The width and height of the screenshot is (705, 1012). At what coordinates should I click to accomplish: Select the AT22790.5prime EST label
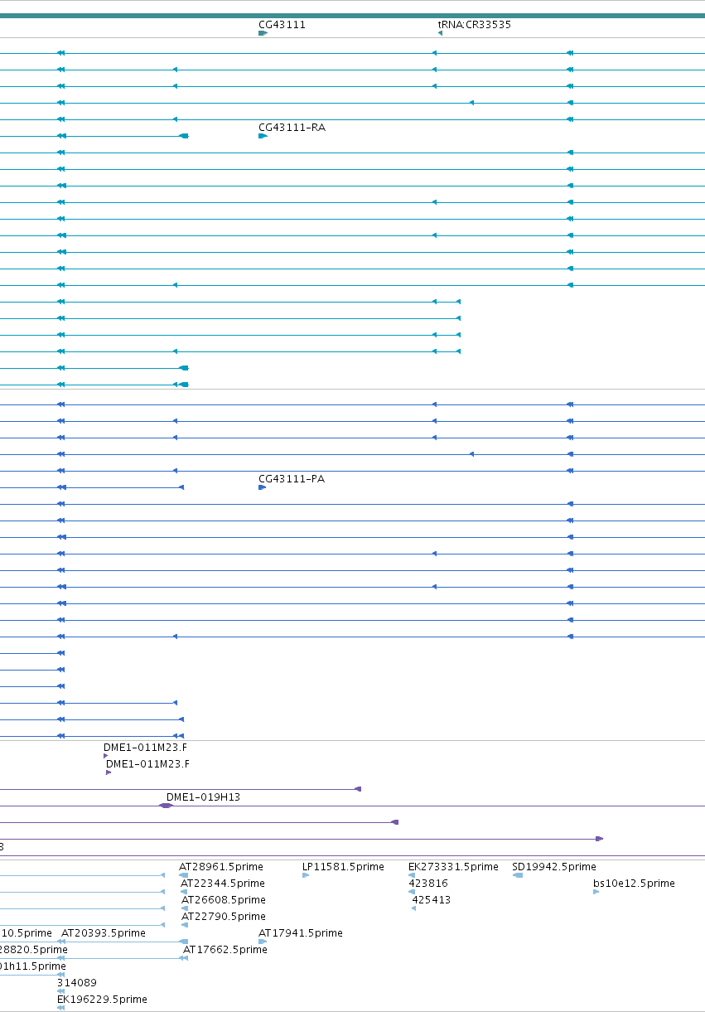[224, 917]
